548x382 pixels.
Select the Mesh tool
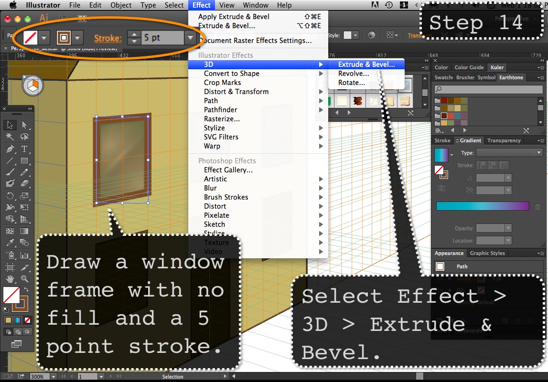[x=10, y=231]
